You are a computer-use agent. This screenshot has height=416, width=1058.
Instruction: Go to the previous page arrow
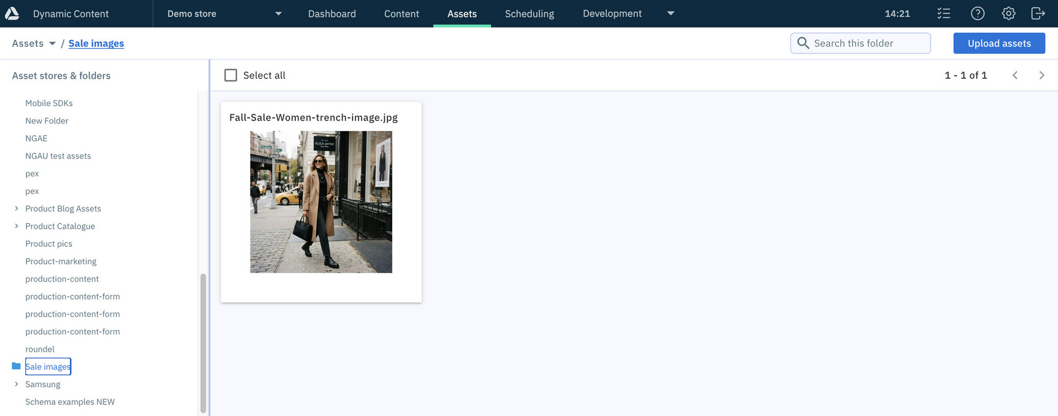click(x=1015, y=75)
